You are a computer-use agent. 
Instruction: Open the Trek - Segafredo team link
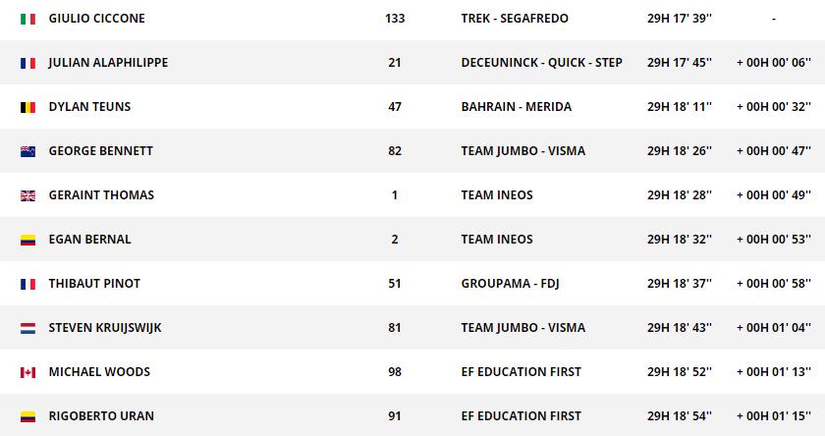(x=514, y=19)
